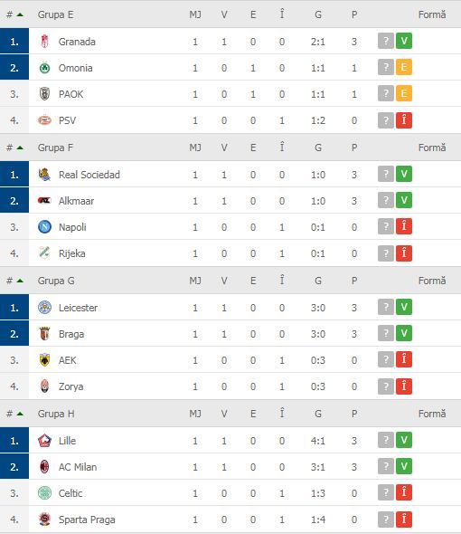Open the Lille team link
The height and width of the screenshot is (534, 461).
coord(67,441)
